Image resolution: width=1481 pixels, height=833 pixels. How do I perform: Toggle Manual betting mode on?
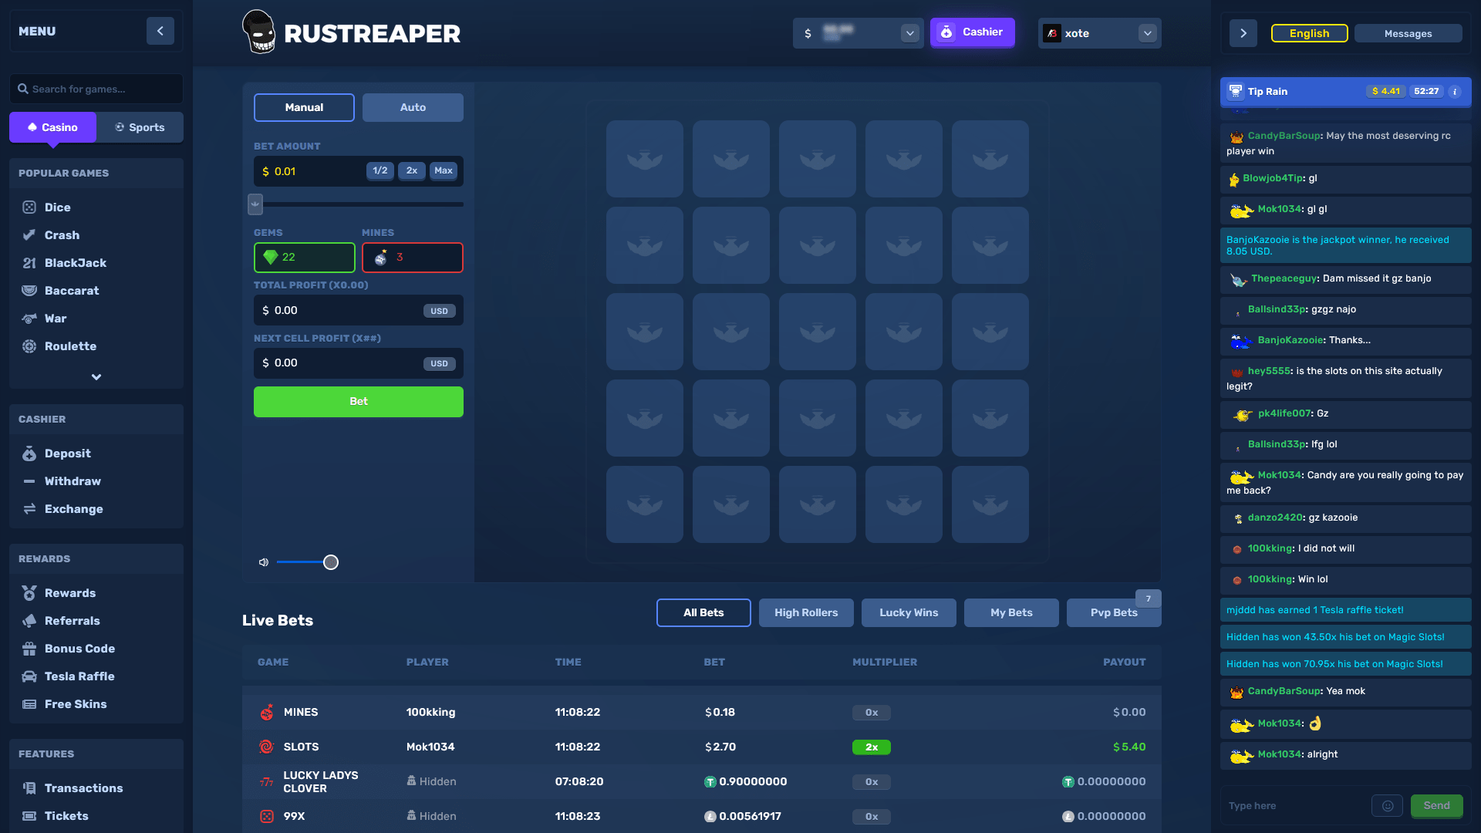point(304,106)
